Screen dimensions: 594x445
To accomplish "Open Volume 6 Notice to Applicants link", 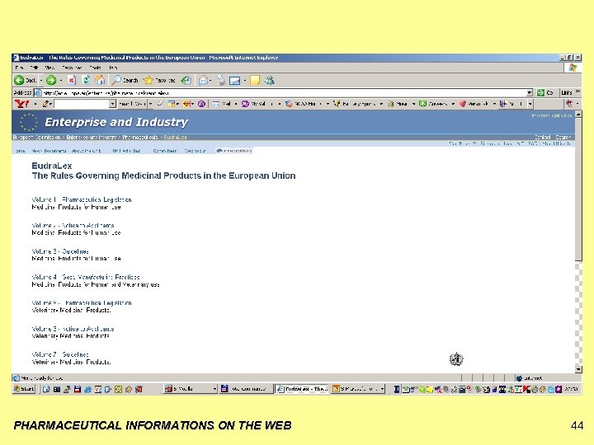I will [73, 329].
